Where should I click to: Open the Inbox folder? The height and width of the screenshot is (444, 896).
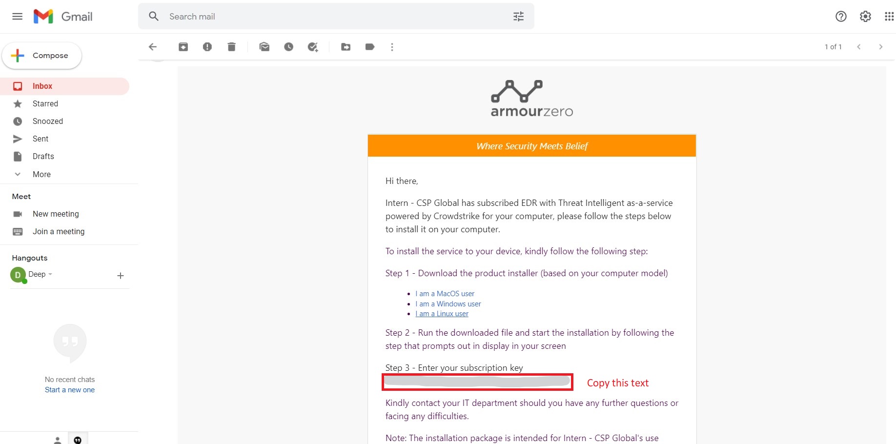click(x=64, y=86)
